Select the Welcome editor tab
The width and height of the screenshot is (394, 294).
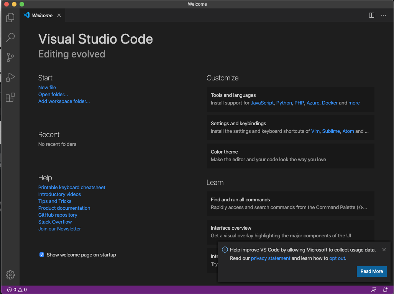tap(43, 15)
